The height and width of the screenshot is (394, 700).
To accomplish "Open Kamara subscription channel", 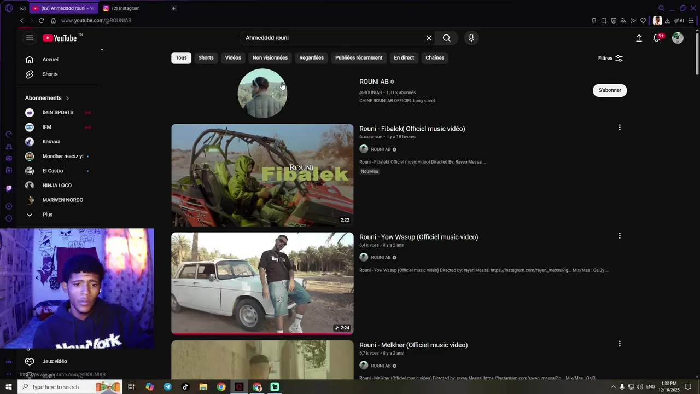I will coord(51,142).
